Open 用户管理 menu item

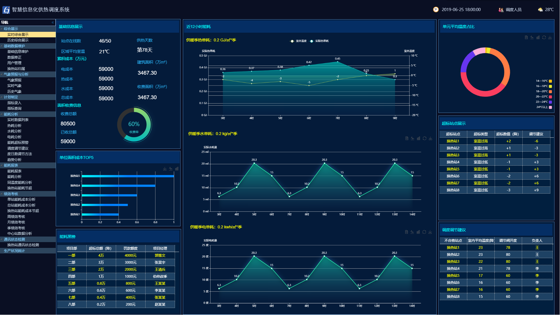pyautogui.click(x=28, y=63)
